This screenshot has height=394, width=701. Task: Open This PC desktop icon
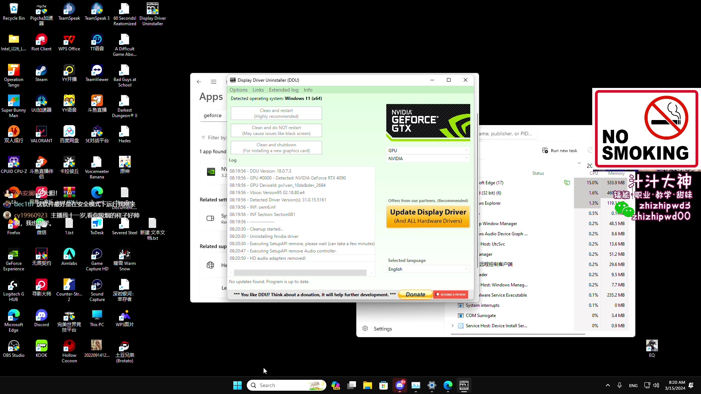click(97, 318)
